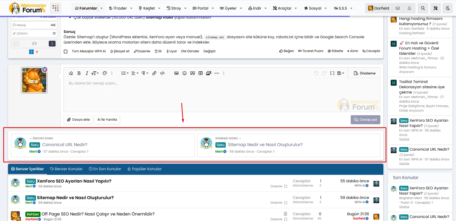Viewport: 456px width, 221px height.
Task: Select the Popüler Konular tab
Action: coord(144,169)
